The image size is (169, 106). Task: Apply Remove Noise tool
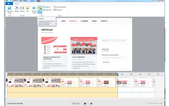[34, 10]
